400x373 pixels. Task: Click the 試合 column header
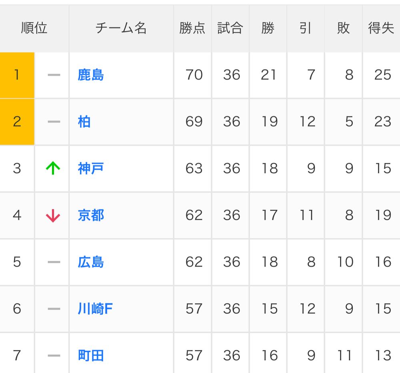click(230, 28)
